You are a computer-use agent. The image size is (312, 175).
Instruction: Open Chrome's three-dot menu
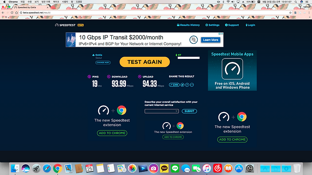[x=309, y=13]
